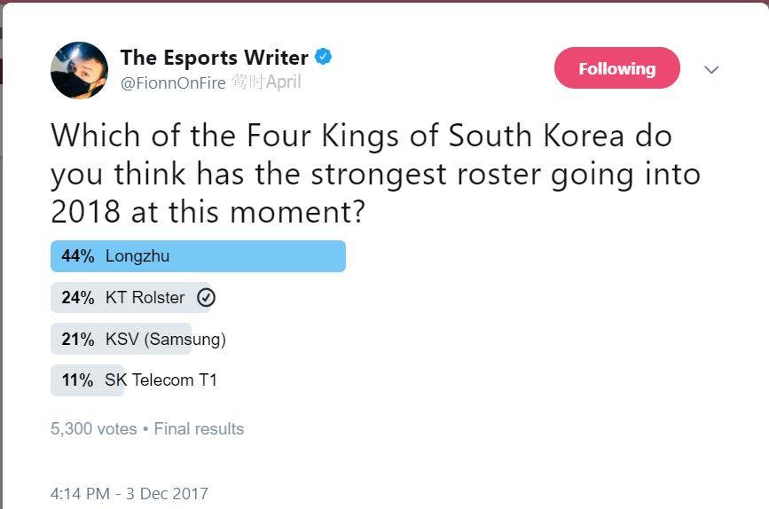Click the 24% poll percentage

coord(77,298)
